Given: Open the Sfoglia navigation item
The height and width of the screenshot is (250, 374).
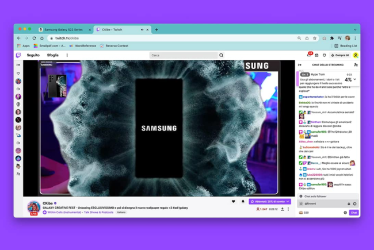Looking at the screenshot, I should click(53, 55).
